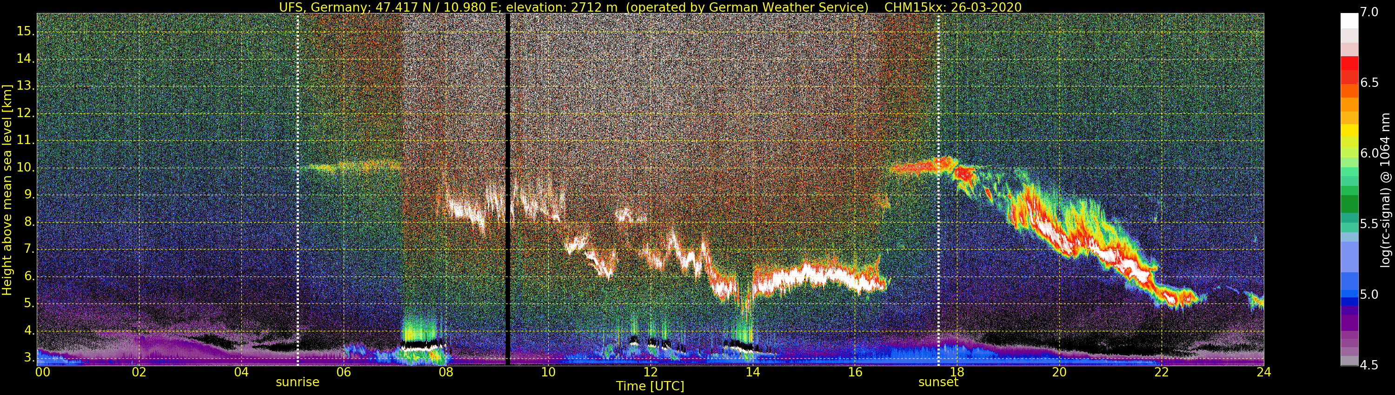Pick the bright red band in the colorbar
Screen dimensions: 1395x395
point(1348,63)
